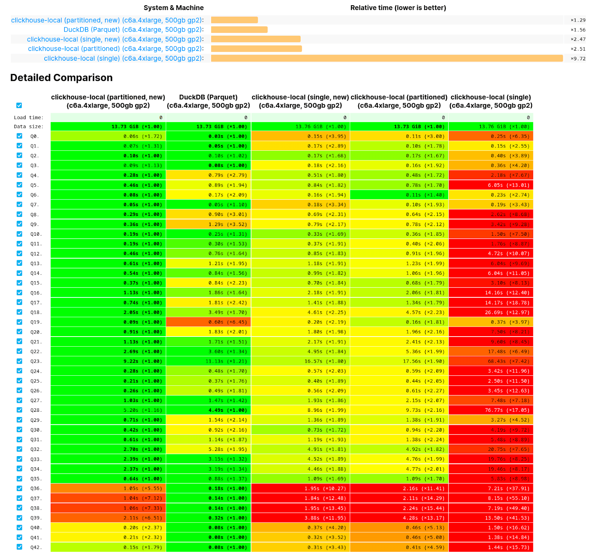596x557 pixels.
Task: Click cell 0.60s (×6.45) in Q19
Action: [x=209, y=322]
